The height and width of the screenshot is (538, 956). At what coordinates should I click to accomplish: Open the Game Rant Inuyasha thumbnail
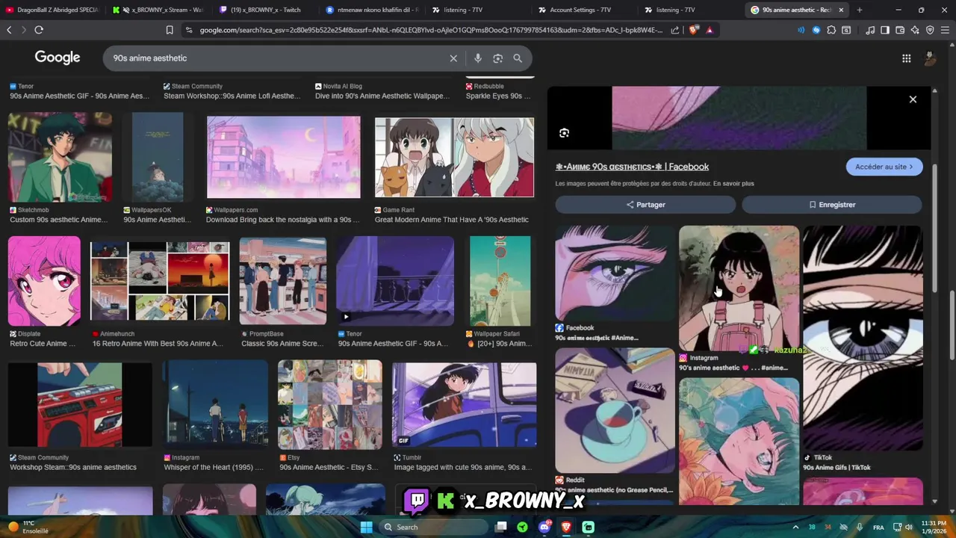pyautogui.click(x=454, y=157)
